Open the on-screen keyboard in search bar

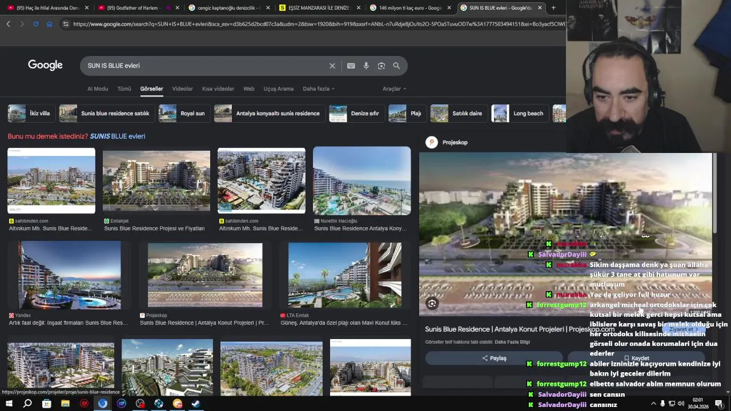pyautogui.click(x=351, y=66)
